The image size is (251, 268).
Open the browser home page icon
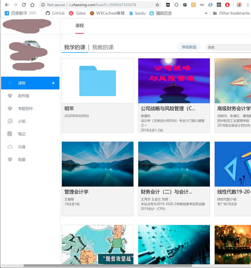(x=32, y=5)
